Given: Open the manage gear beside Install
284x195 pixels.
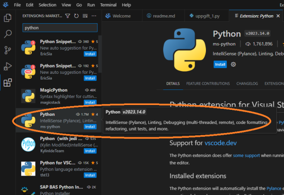Looking at the screenshot, I should coord(233,64).
